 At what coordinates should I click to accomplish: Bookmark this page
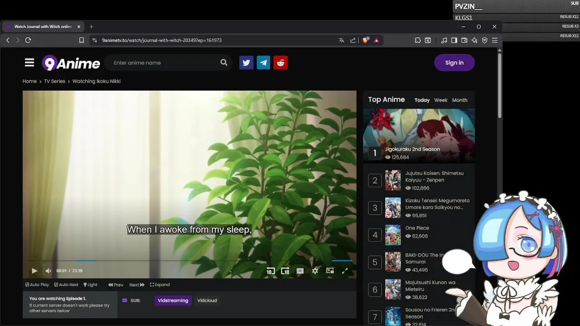[x=82, y=40]
